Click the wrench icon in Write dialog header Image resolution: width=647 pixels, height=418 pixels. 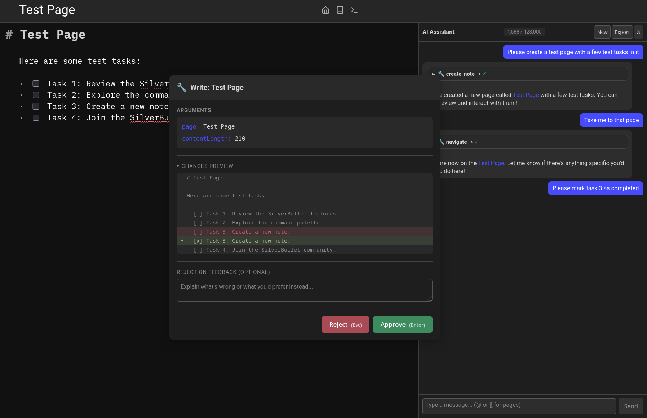[182, 88]
